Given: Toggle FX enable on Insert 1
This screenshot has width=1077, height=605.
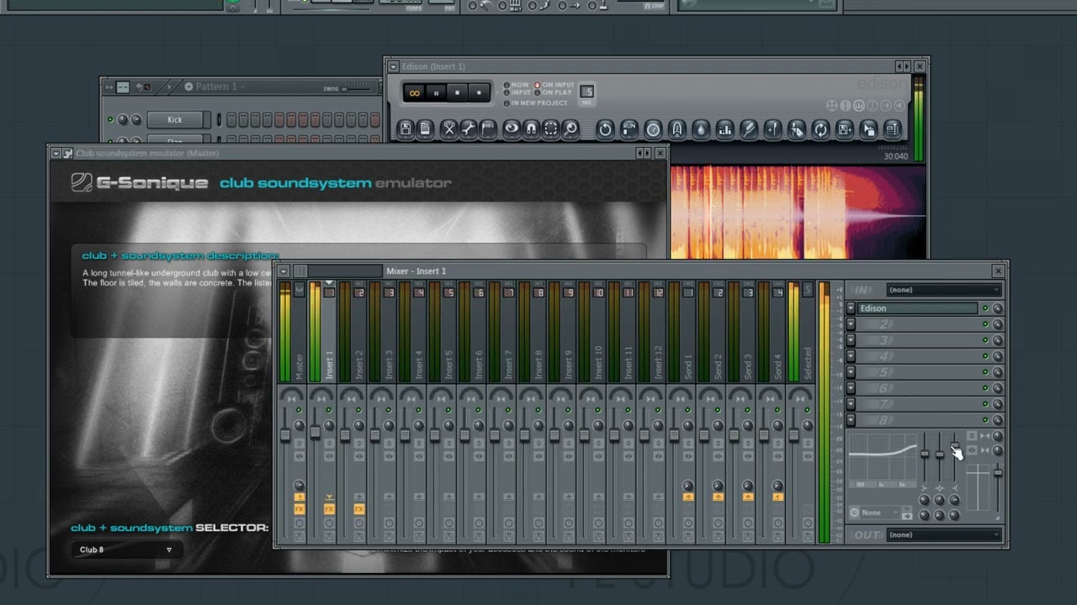Looking at the screenshot, I should pyautogui.click(x=329, y=509).
